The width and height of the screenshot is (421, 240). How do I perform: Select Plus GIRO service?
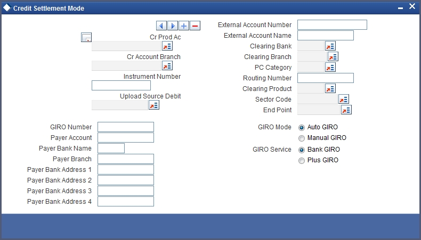tap(302, 161)
